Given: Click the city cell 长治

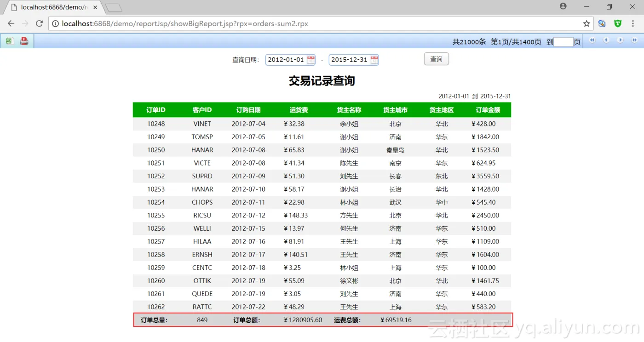Looking at the screenshot, I should (x=395, y=189).
